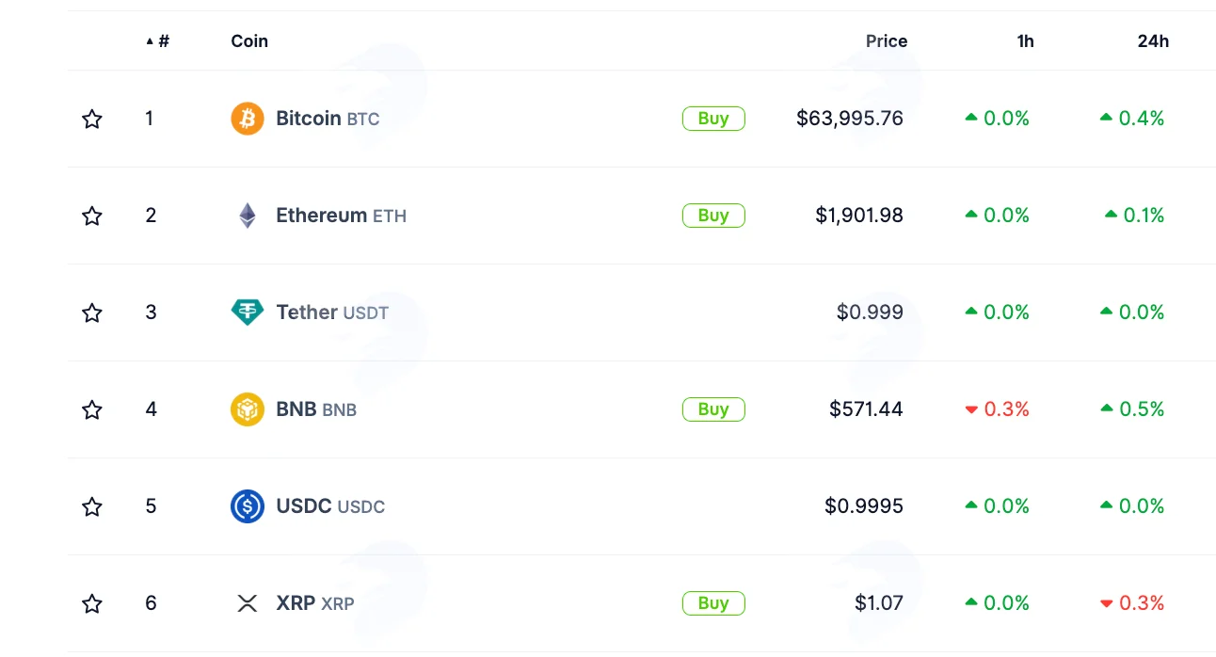The width and height of the screenshot is (1216, 657).
Task: Open the USDC coin name link
Action: click(x=330, y=506)
